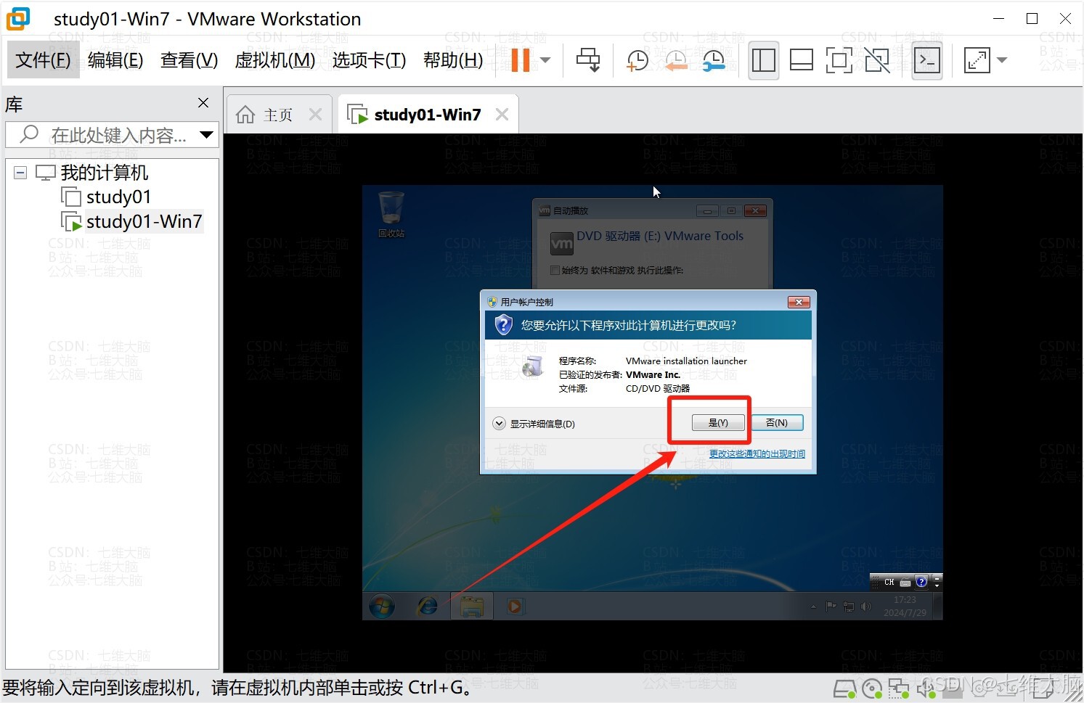The width and height of the screenshot is (1084, 703).
Task: Click the hard disk status bar icon
Action: pyautogui.click(x=844, y=688)
